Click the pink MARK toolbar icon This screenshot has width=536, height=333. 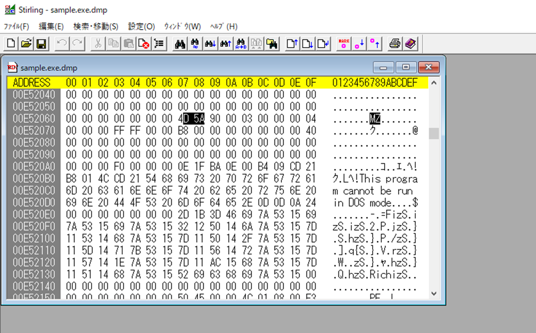(344, 44)
